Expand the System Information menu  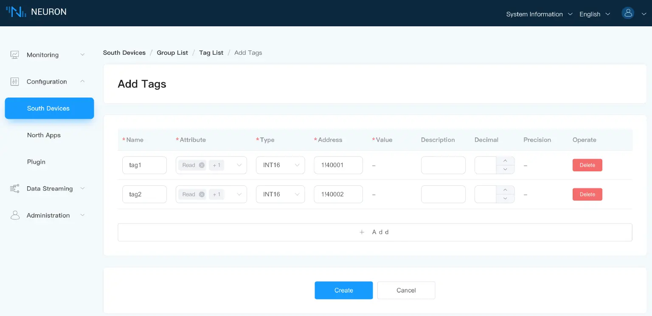[538, 14]
